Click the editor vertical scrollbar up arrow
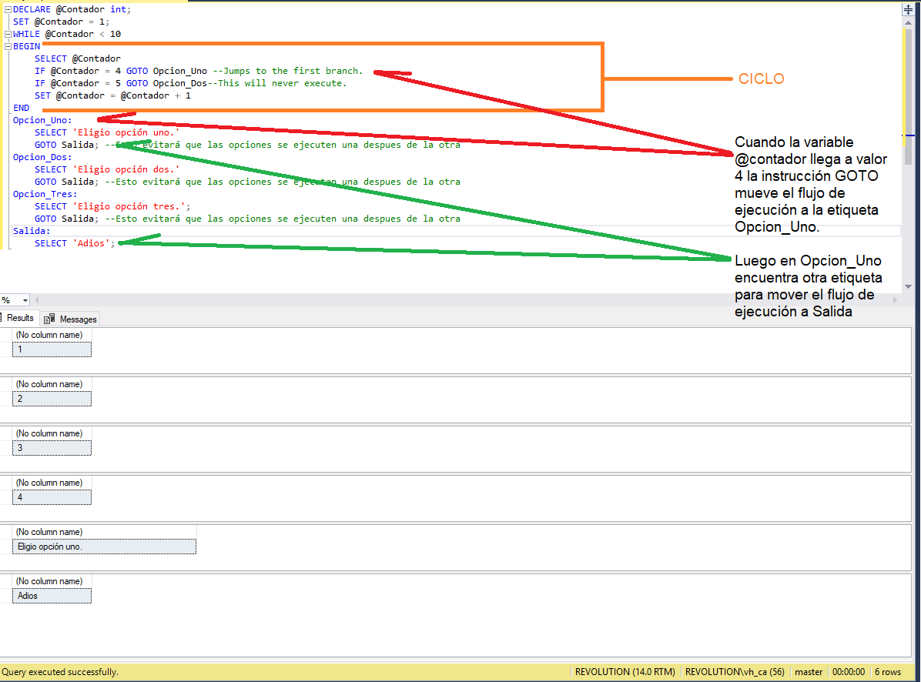This screenshot has height=682, width=921. point(908,23)
